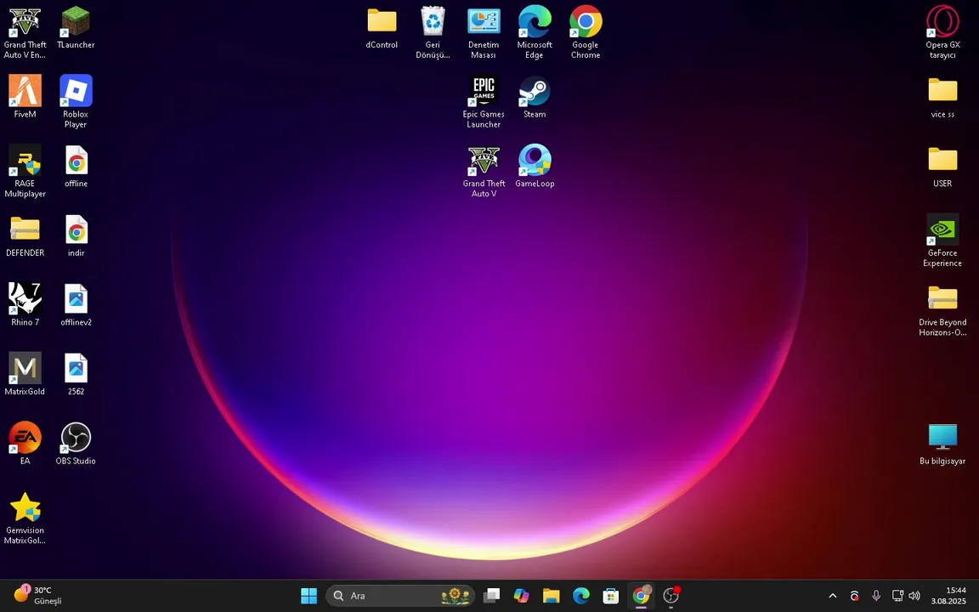979x612 pixels.
Task: Select the Opera GX tarayıcı icon
Action: point(942,32)
